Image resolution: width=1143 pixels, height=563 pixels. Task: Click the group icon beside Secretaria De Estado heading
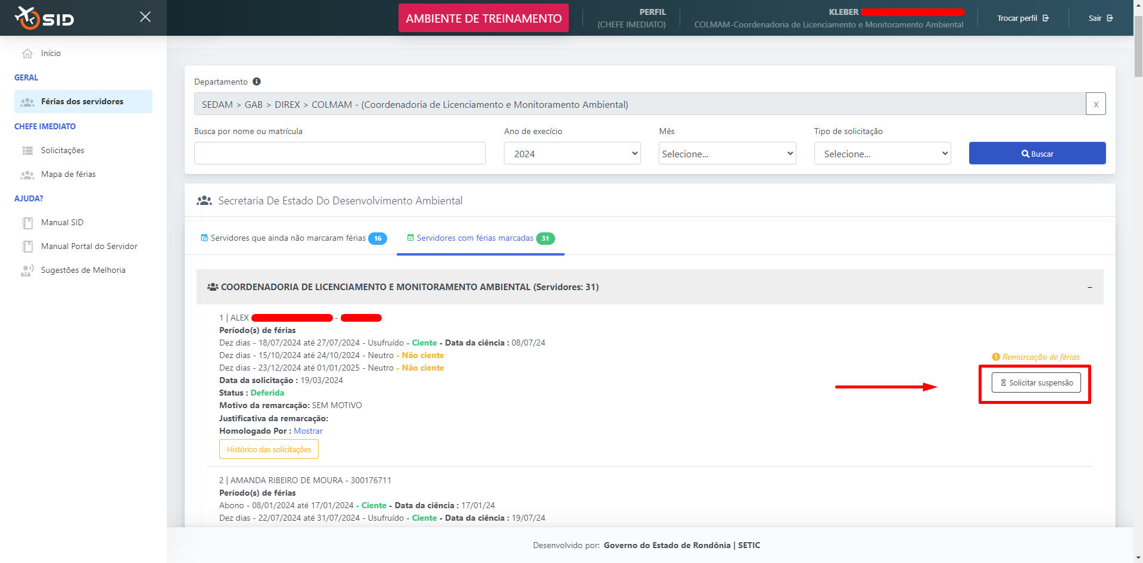tap(204, 201)
